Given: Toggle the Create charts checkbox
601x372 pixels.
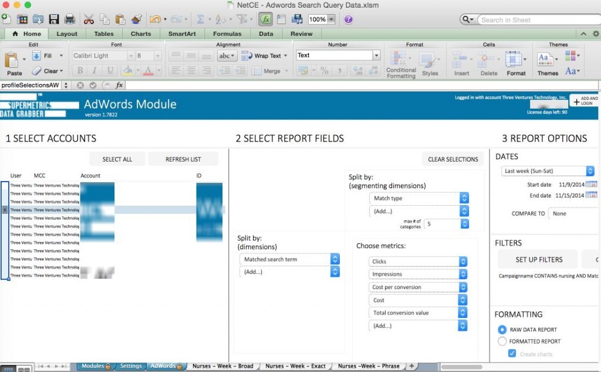Looking at the screenshot, I should [512, 354].
